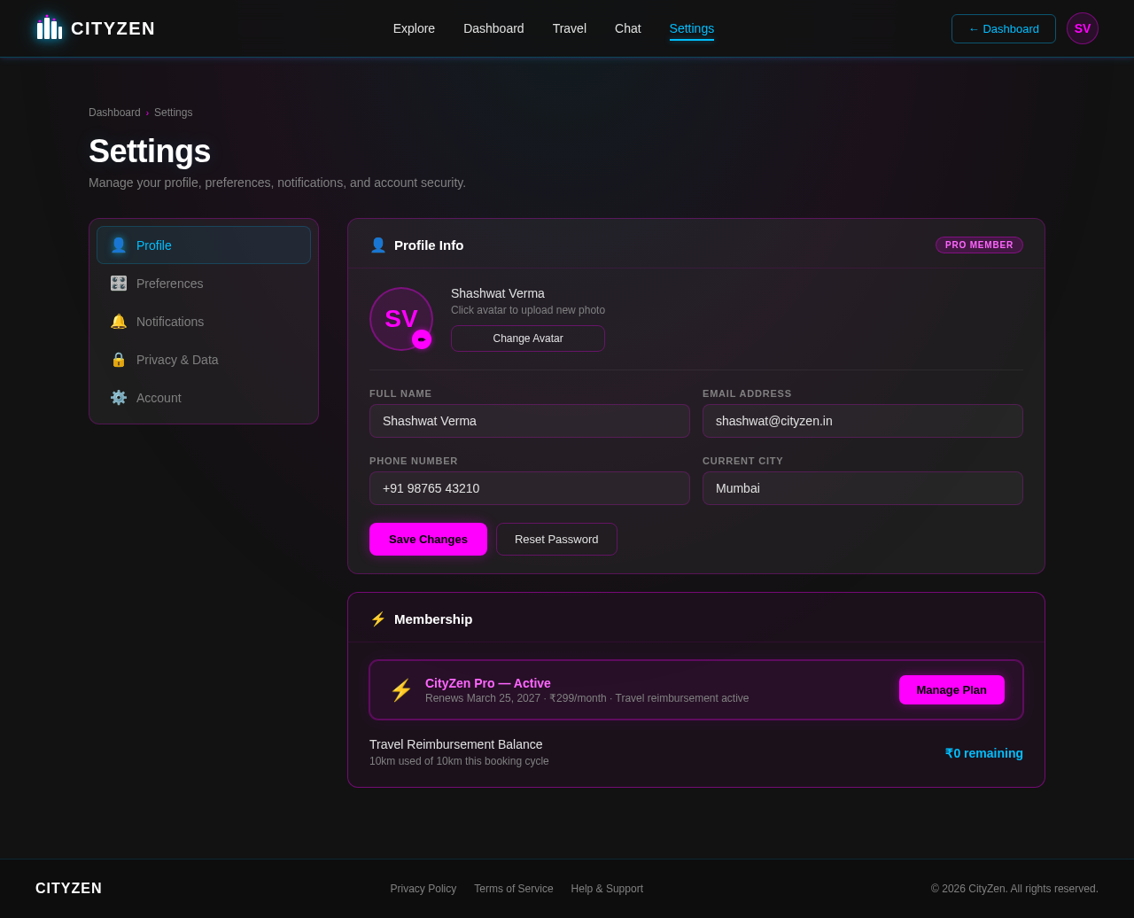Open the Travel section from the navbar

569,27
